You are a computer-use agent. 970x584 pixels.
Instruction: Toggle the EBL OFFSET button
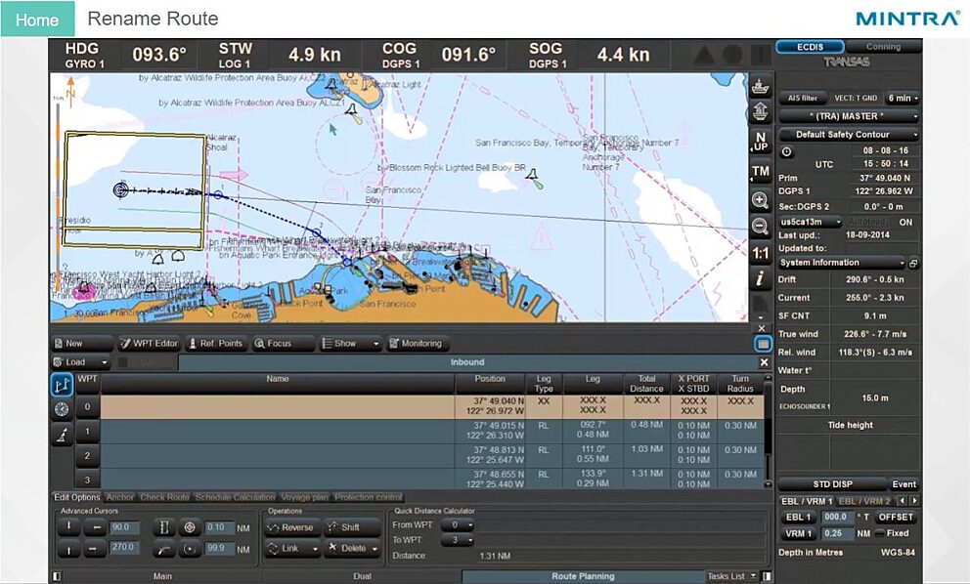(895, 518)
